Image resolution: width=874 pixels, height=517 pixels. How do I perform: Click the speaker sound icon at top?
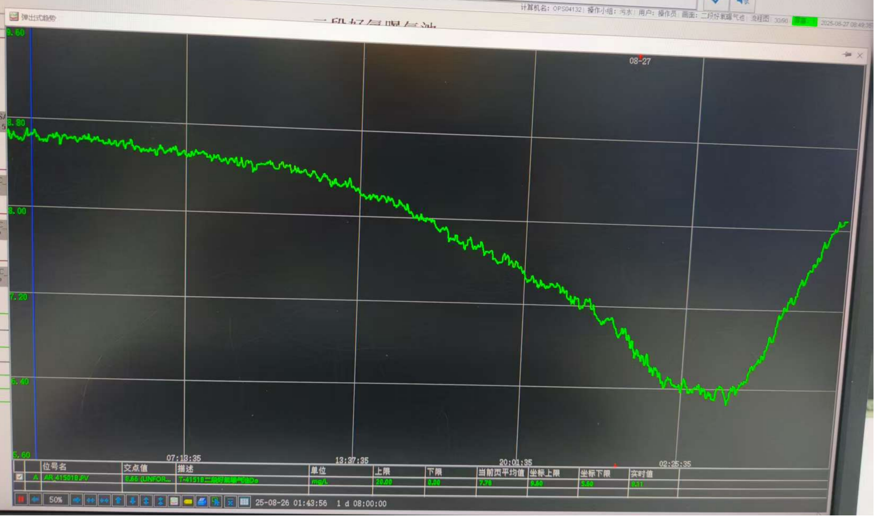pos(743,3)
